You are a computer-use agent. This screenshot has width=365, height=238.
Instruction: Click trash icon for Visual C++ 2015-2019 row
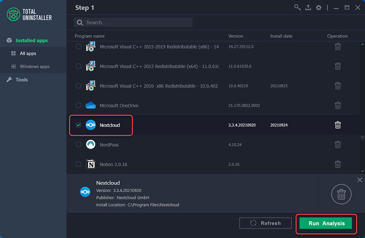click(338, 46)
